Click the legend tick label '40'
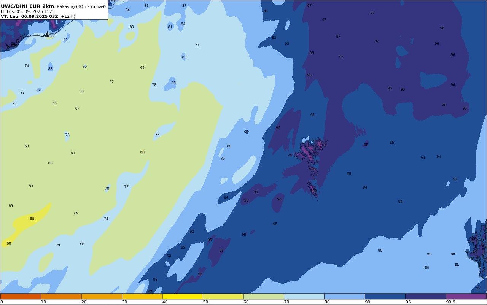487x305 pixels. pyautogui.click(x=165, y=302)
